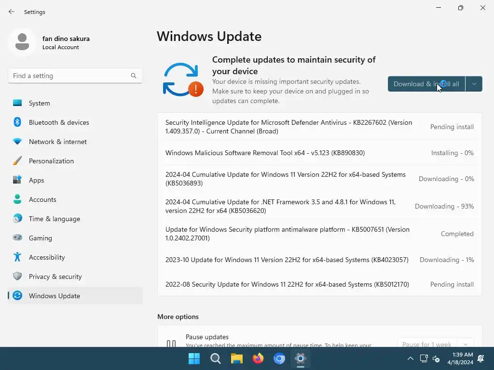494x370 pixels.
Task: Open the notification bell icon
Action: coord(481,358)
